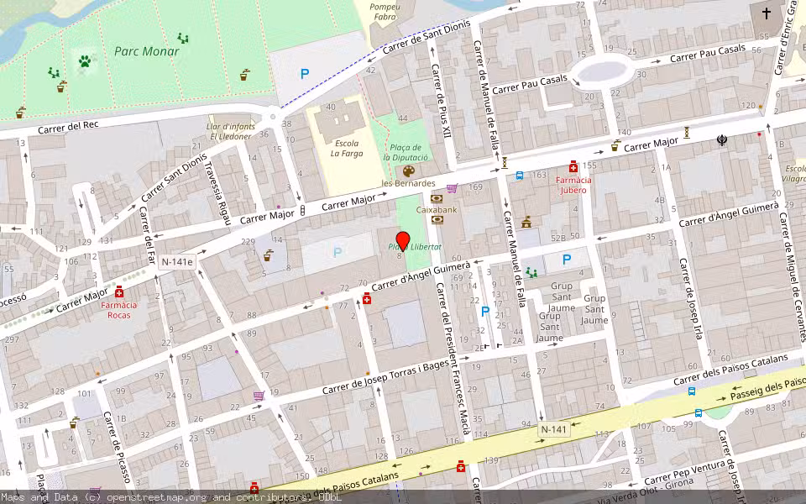Select the bus stop icon near number 163

(520, 176)
